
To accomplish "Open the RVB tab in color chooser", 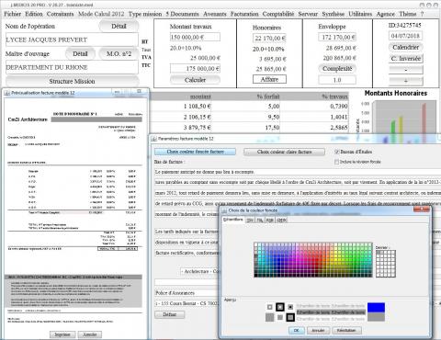I will click(x=270, y=220).
